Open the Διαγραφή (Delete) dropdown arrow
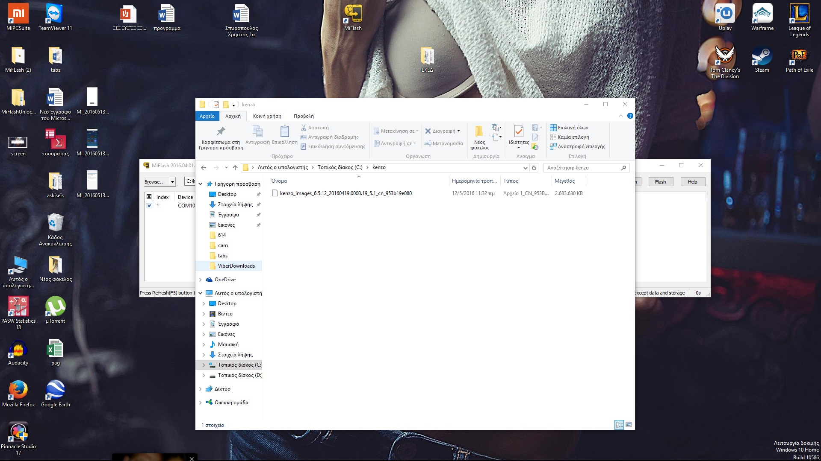The image size is (821, 461). (x=459, y=131)
